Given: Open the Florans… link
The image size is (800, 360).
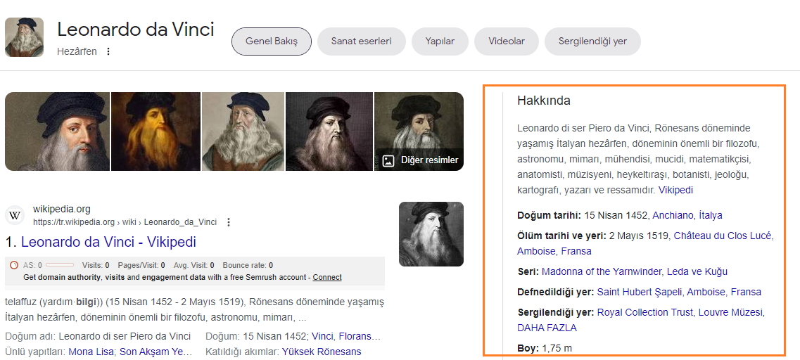Looking at the screenshot, I should click(x=359, y=337).
